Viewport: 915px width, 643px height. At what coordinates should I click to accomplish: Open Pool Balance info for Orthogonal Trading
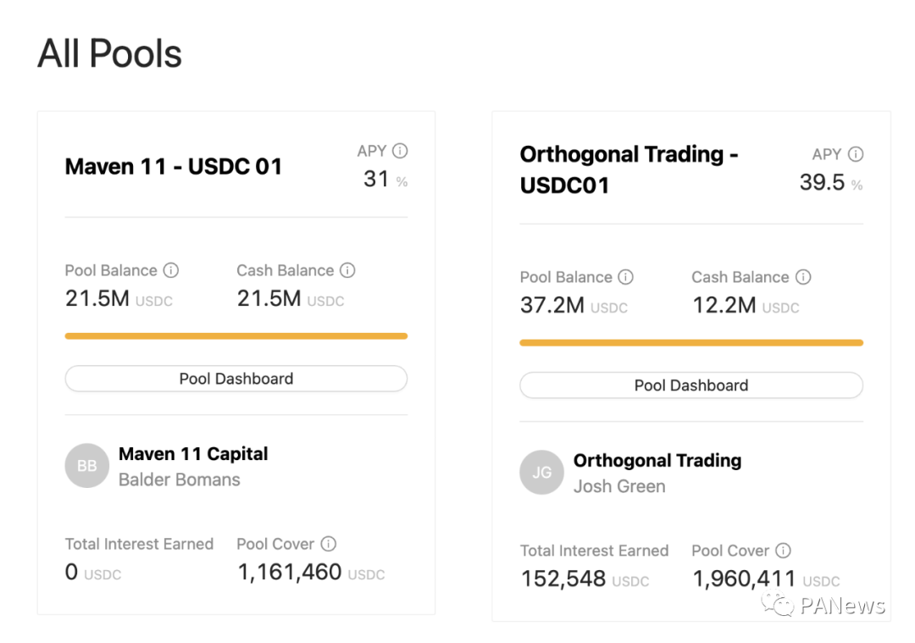click(x=627, y=277)
